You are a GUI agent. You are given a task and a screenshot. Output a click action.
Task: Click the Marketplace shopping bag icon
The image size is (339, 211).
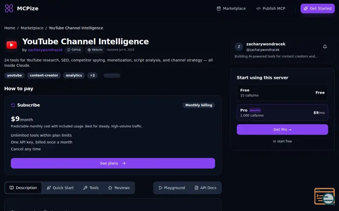pos(219,8)
